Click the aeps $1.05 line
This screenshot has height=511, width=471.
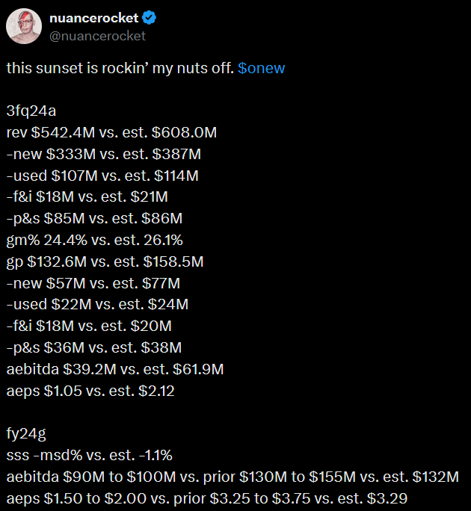point(90,391)
